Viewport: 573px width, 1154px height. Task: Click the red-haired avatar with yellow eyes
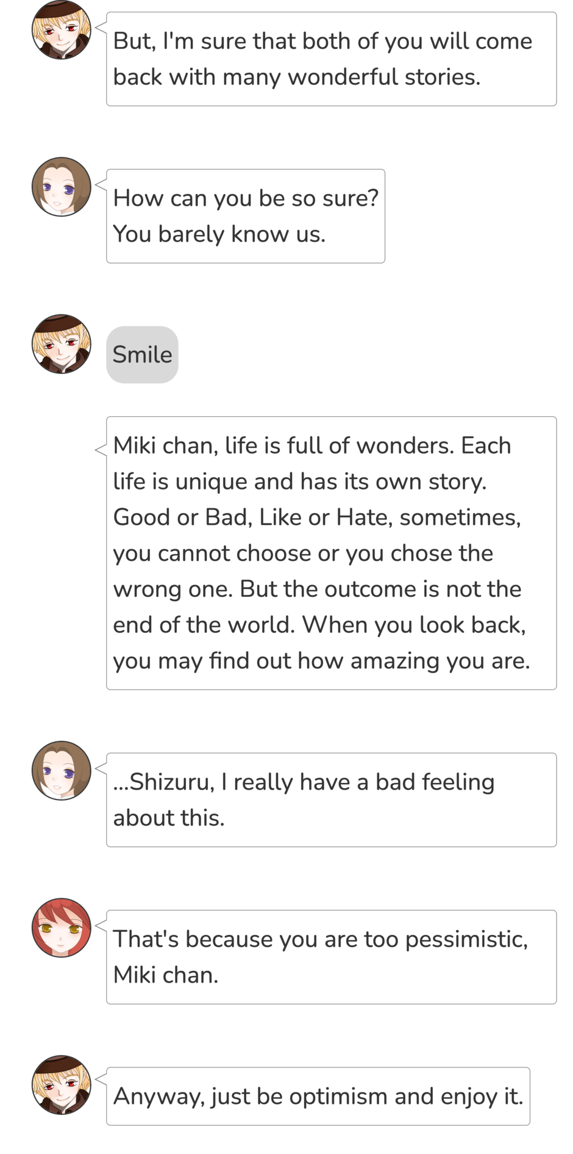point(61,928)
